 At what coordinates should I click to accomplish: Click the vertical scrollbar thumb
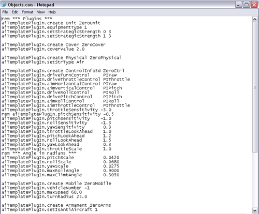tap(255, 87)
